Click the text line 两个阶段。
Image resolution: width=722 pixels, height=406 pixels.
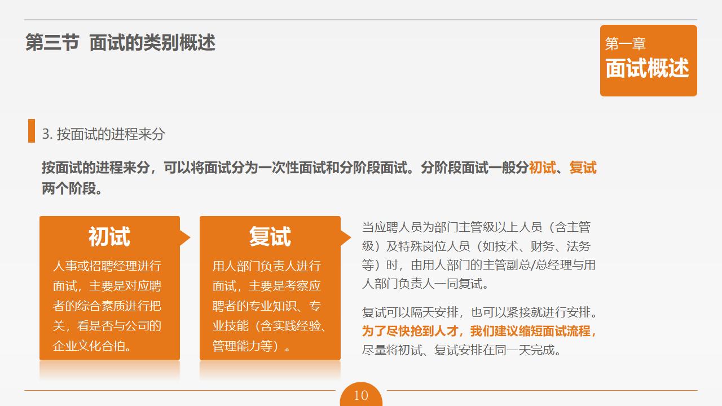pyautogui.click(x=72, y=189)
